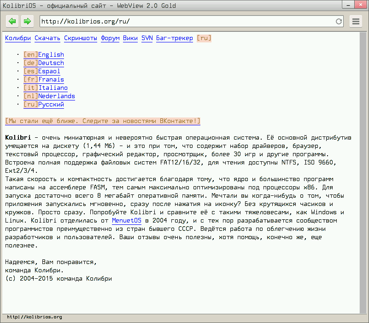Open the Italiano version of the site
Screen dimensions: 369x323
44,88
